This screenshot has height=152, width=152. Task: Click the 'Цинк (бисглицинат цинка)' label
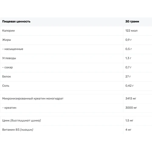tap(22, 120)
